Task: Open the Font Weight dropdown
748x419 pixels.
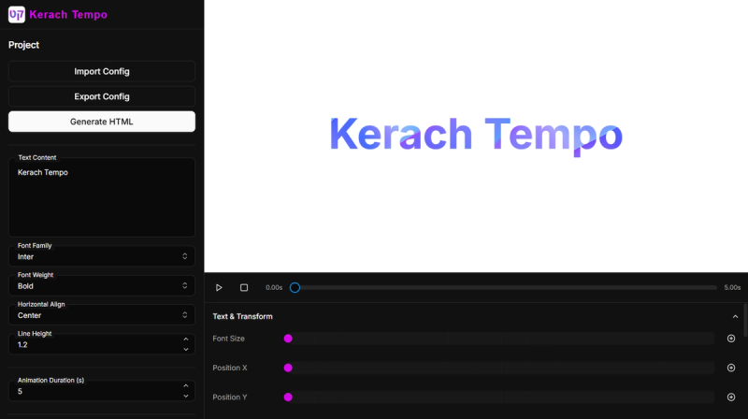Action: pyautogui.click(x=102, y=285)
